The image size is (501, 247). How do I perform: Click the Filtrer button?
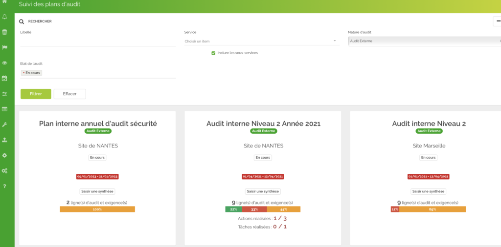coord(36,94)
